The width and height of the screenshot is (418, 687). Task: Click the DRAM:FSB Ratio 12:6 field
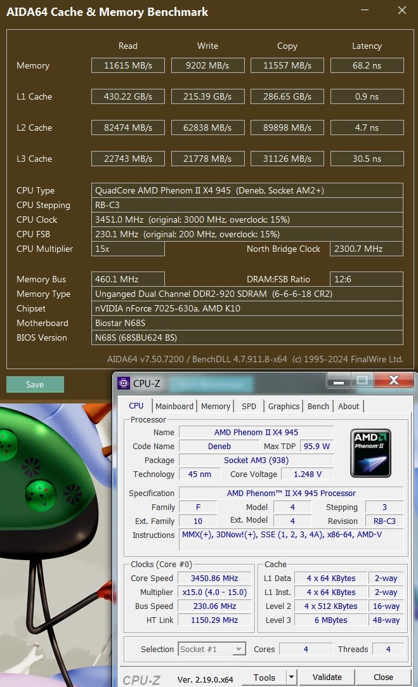click(x=366, y=279)
